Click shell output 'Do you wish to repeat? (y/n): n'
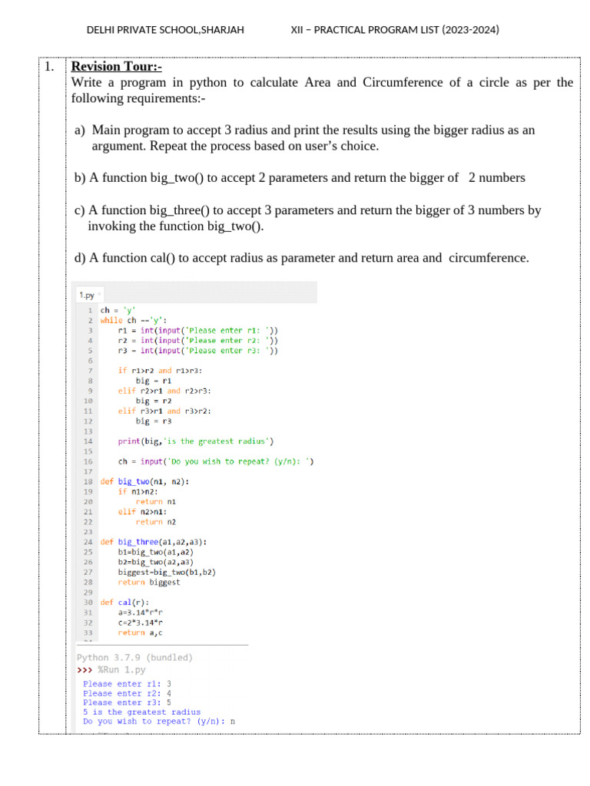 click(159, 722)
